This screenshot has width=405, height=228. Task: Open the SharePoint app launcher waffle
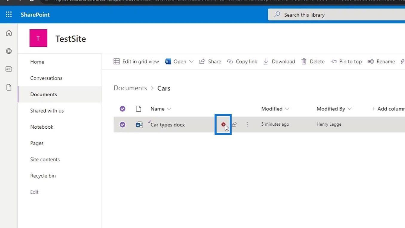click(9, 14)
